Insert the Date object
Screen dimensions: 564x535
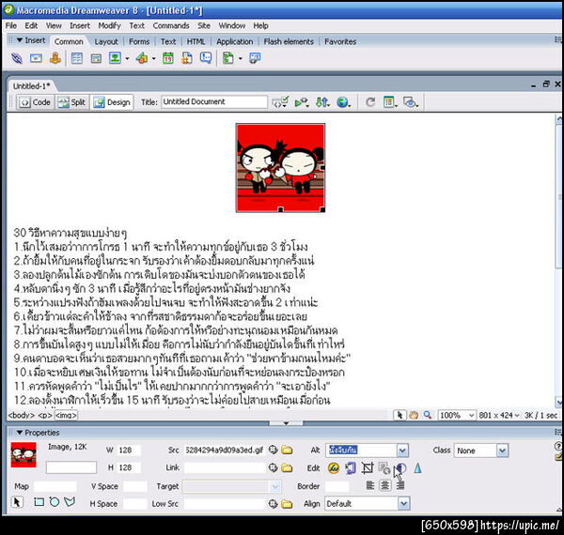click(x=168, y=58)
